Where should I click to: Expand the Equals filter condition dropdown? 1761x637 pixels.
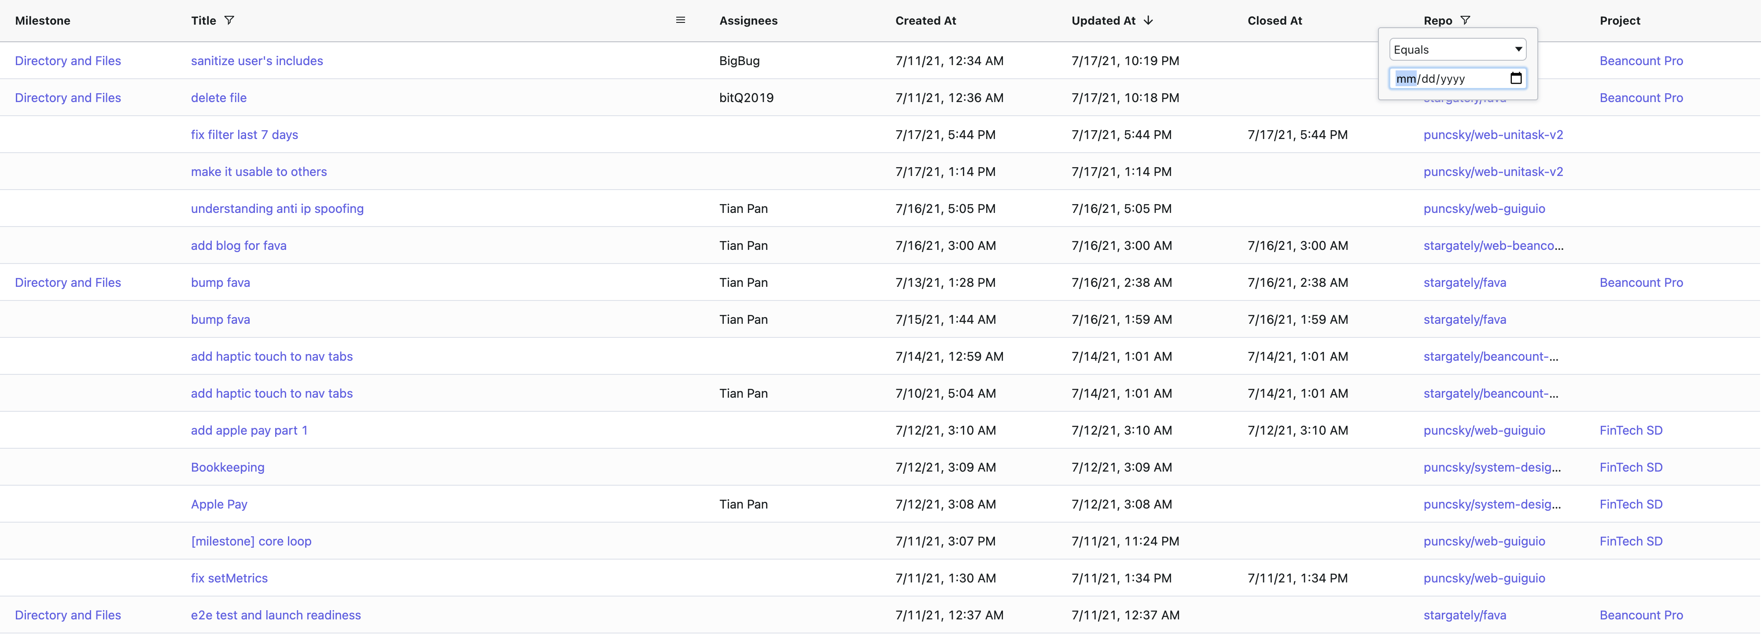(x=1458, y=49)
